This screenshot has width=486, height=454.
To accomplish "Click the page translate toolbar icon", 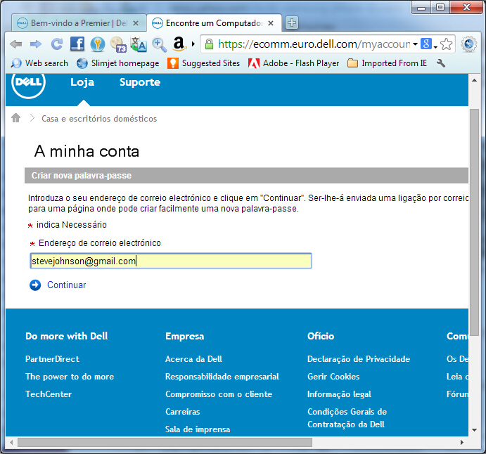I will coord(139,44).
